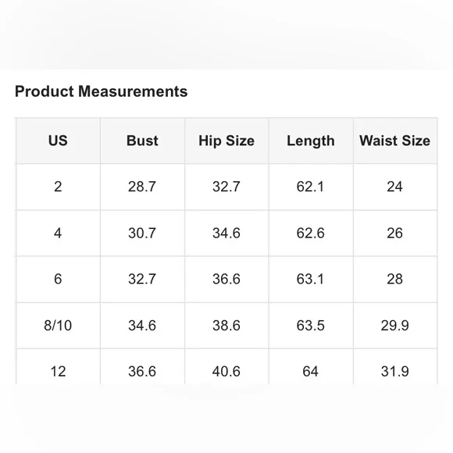
Task: Click waist size value 31.9
Action: pyautogui.click(x=395, y=371)
